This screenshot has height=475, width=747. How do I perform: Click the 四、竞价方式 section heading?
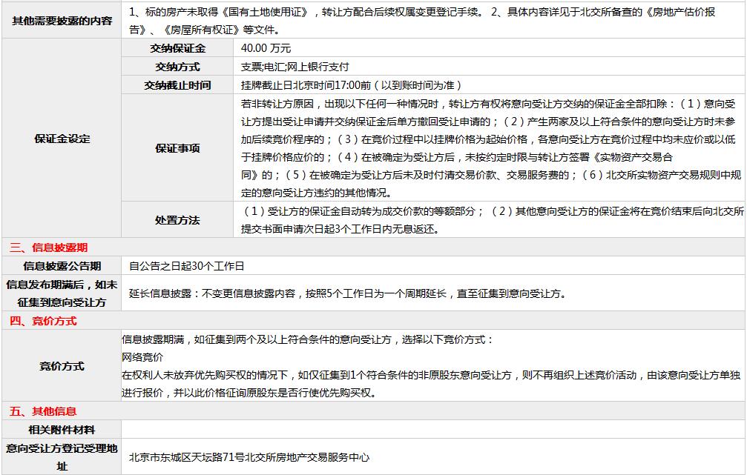43,321
